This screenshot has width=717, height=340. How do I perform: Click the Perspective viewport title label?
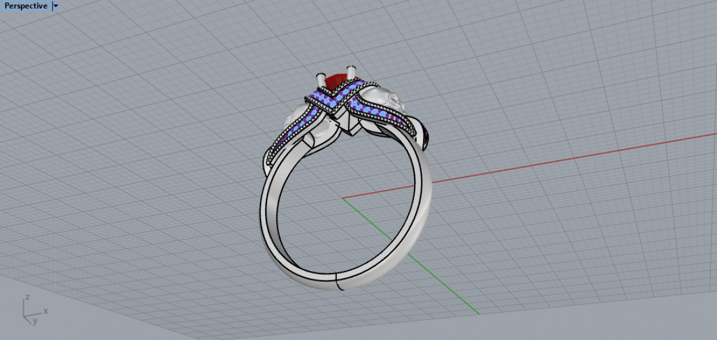point(26,6)
